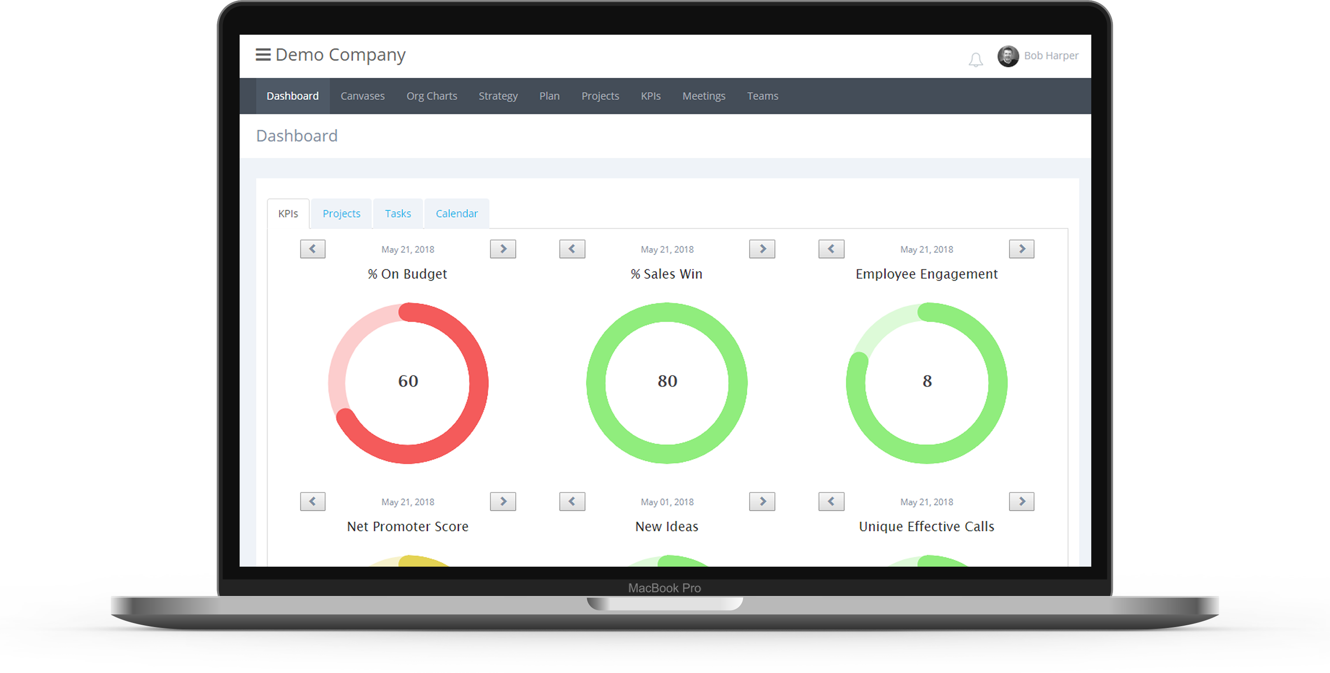Click the green % Sales Win gauge showing 80
This screenshot has height=673, width=1330.
click(x=667, y=383)
